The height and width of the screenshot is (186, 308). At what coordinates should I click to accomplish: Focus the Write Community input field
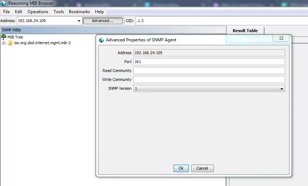click(209, 79)
